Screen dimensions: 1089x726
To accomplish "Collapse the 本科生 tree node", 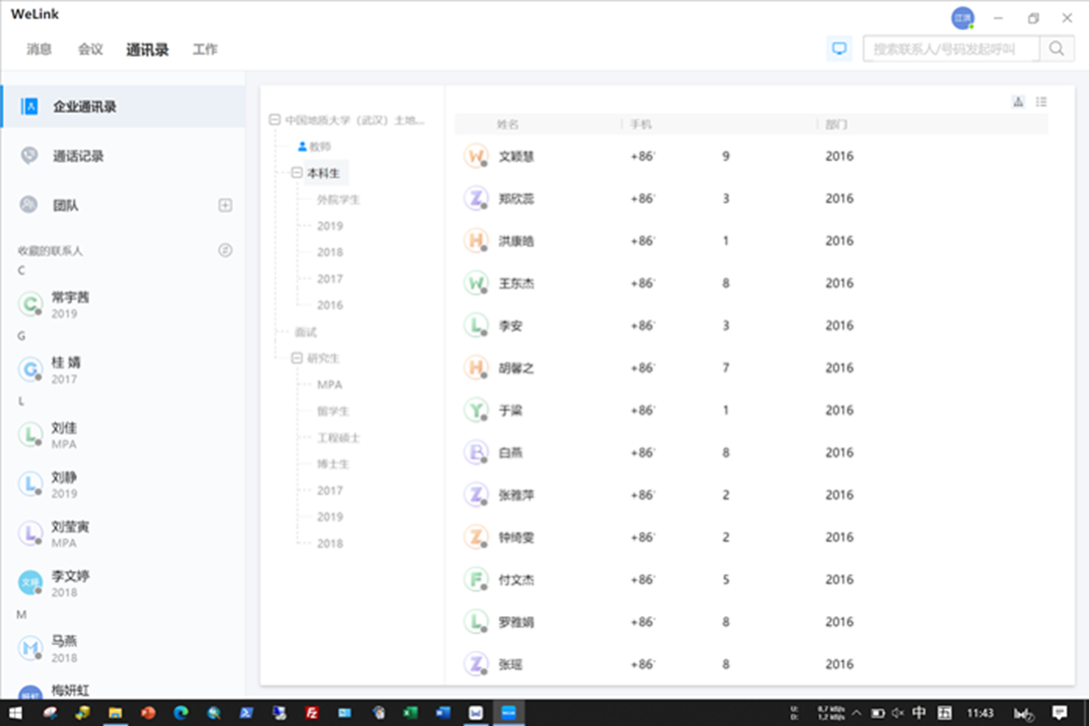I will [x=297, y=173].
